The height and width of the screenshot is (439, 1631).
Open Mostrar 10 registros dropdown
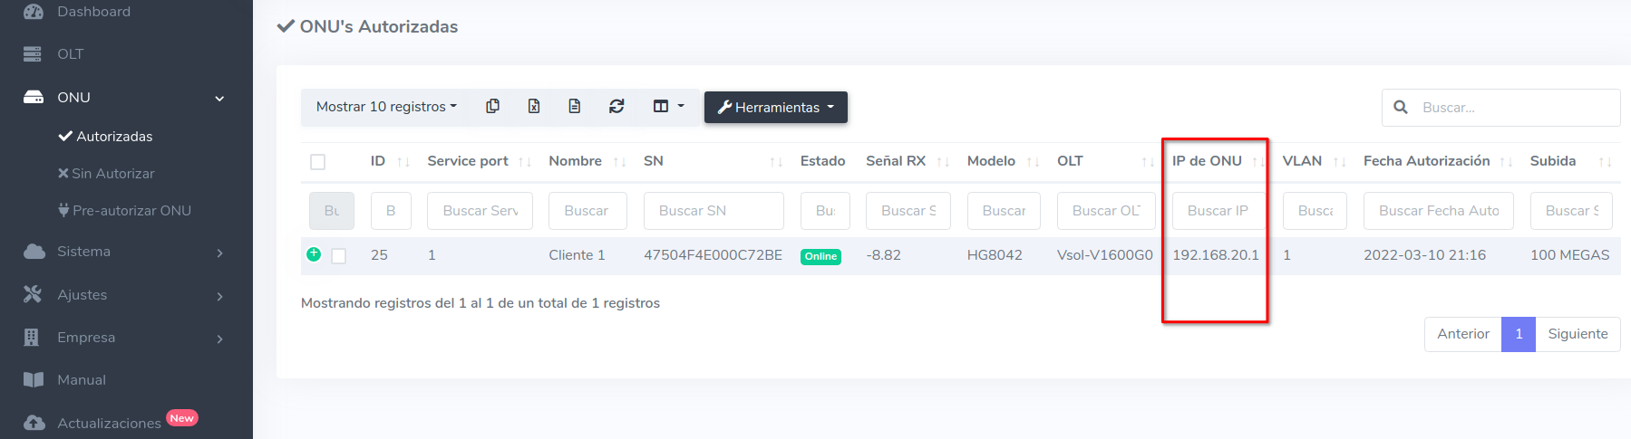click(x=386, y=107)
